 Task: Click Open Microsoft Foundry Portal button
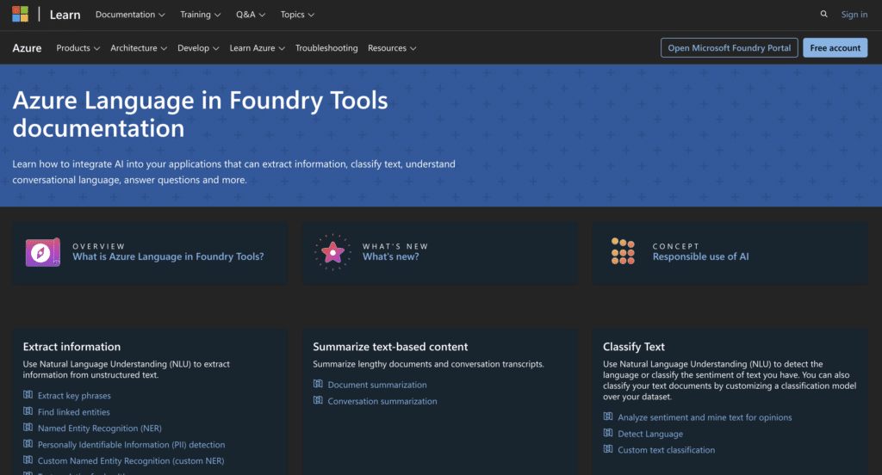[x=729, y=48]
